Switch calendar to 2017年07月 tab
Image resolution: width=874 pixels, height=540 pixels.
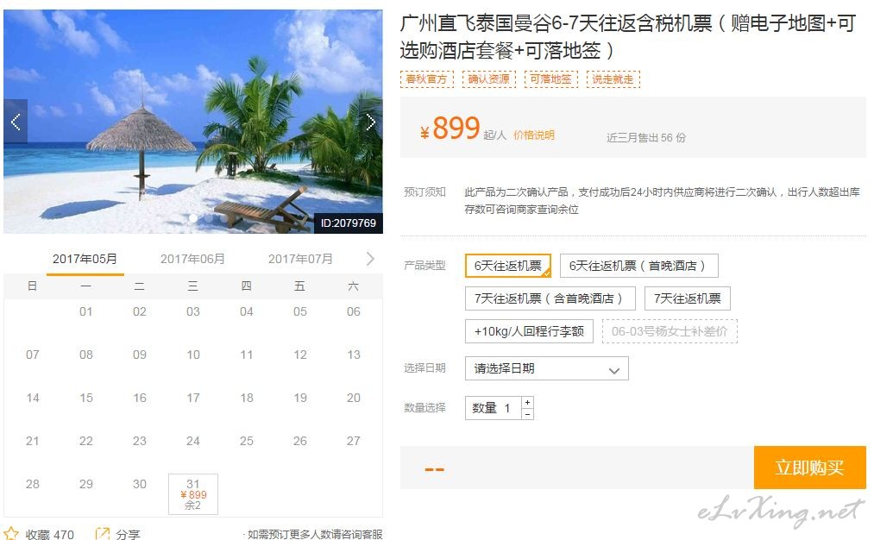coord(300,259)
